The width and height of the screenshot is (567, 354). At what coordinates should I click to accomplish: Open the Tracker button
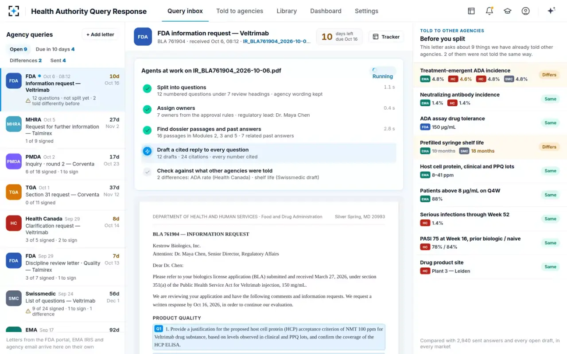(x=386, y=37)
